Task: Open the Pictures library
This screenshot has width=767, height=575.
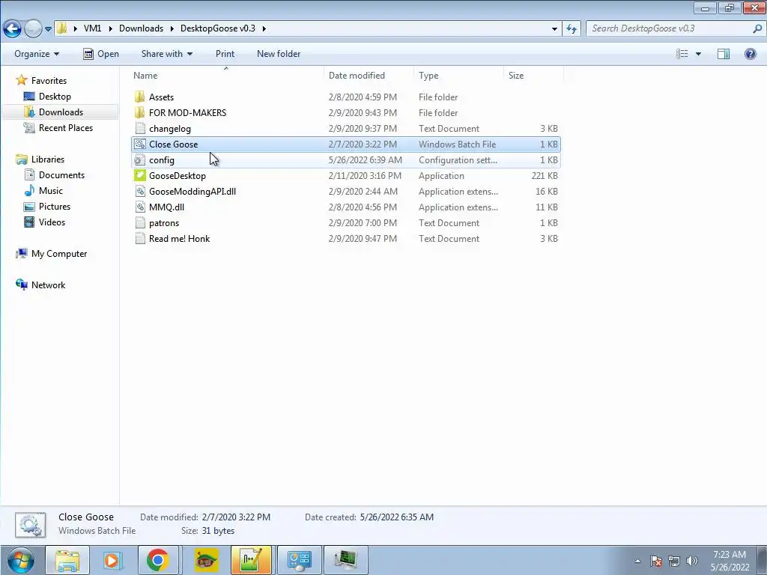Action: 54,207
